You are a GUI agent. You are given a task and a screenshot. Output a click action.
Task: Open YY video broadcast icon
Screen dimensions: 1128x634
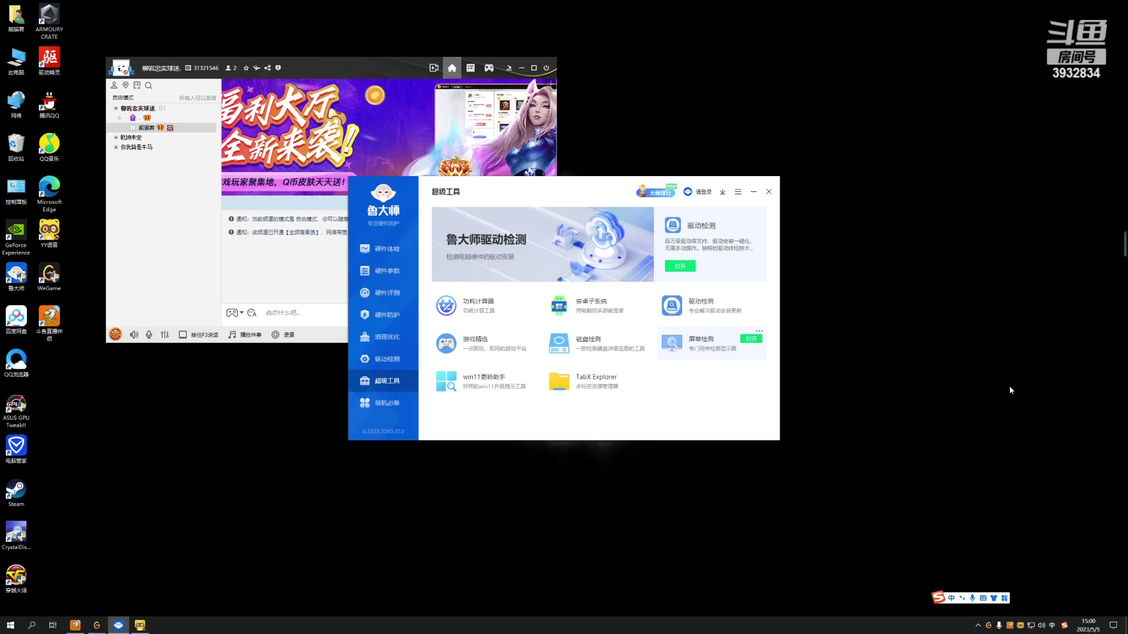[x=434, y=68]
